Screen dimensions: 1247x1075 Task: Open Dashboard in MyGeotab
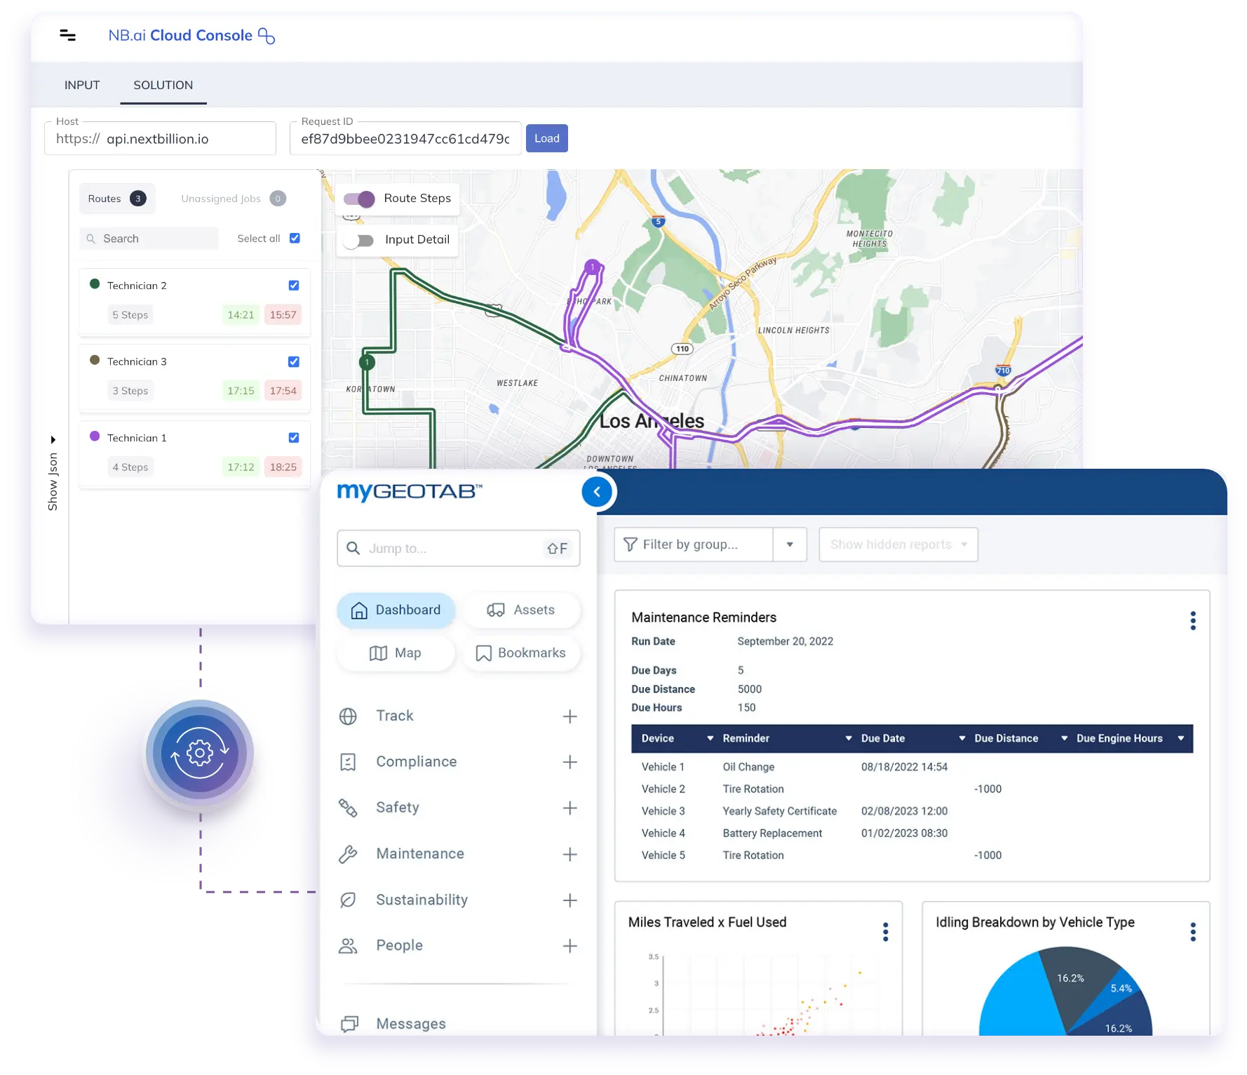[x=396, y=610]
